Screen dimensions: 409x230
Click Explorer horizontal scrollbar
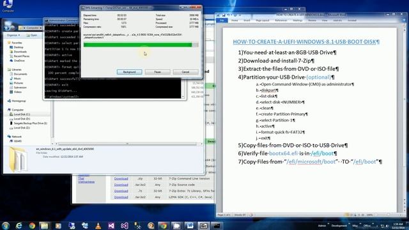[127, 144]
